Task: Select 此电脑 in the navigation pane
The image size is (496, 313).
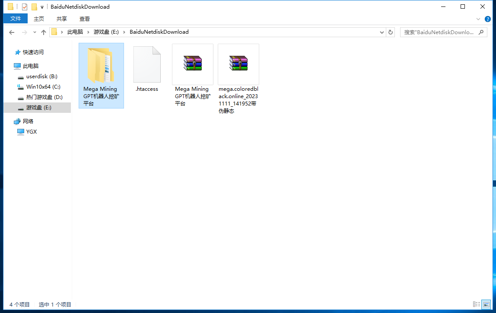Action: click(x=30, y=66)
